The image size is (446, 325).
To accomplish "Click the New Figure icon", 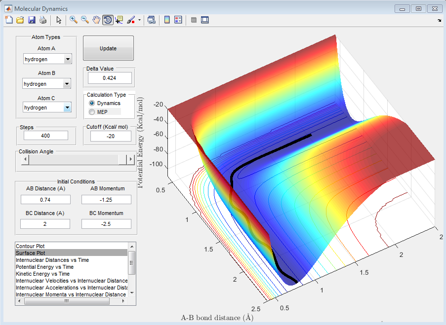I will [8, 20].
